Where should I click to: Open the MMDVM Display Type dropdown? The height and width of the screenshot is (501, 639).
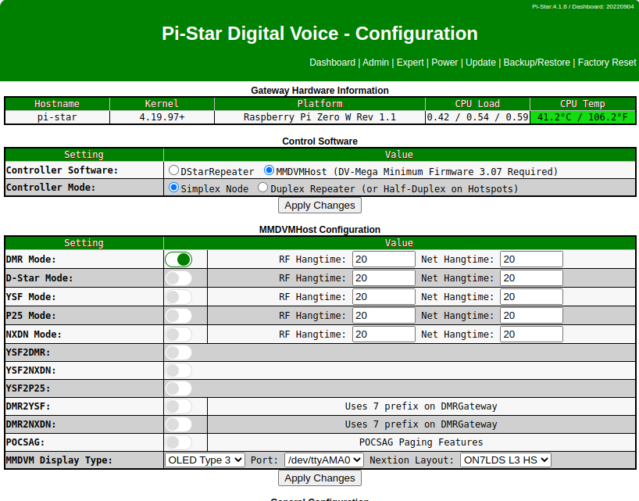(x=205, y=460)
